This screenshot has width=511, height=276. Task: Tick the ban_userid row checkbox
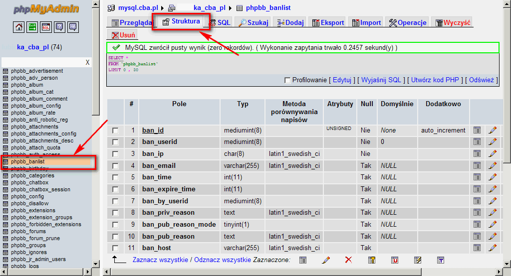[x=115, y=142]
